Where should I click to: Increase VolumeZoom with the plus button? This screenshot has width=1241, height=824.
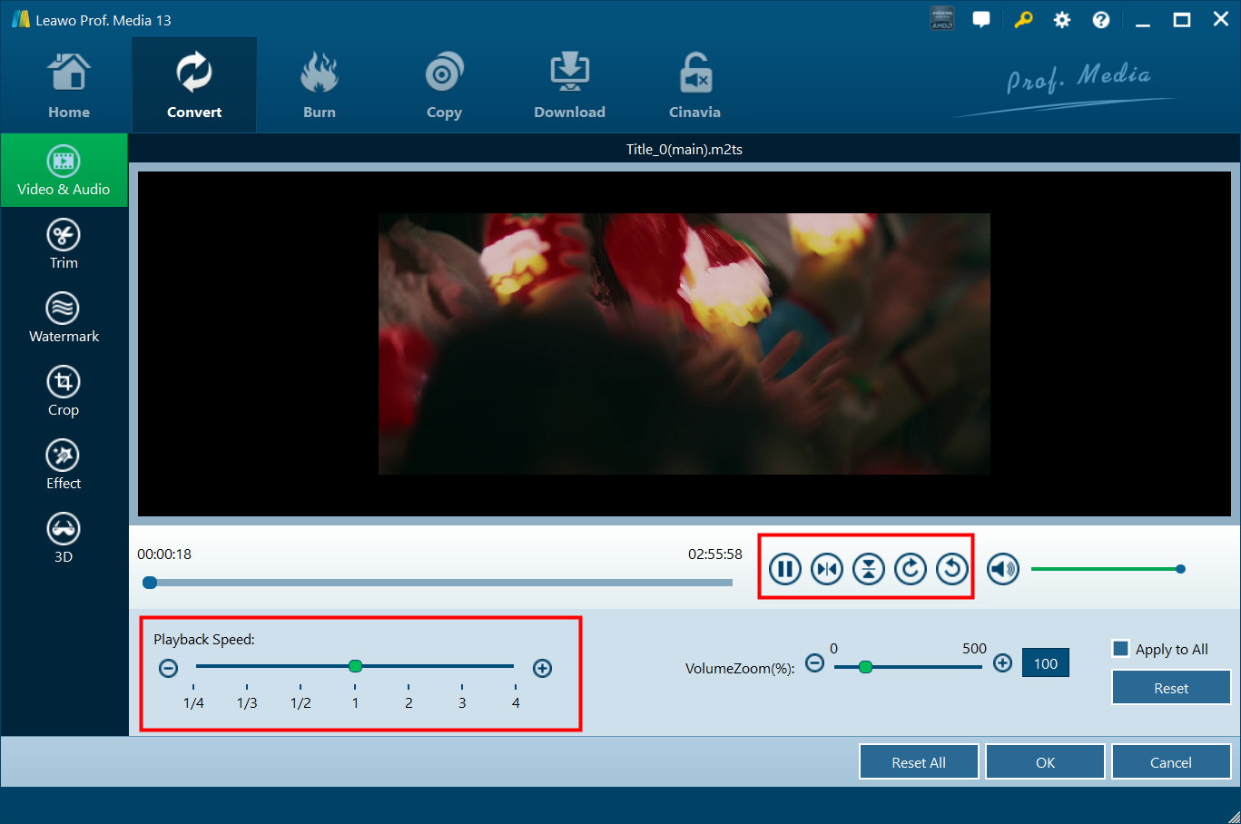coord(1002,663)
